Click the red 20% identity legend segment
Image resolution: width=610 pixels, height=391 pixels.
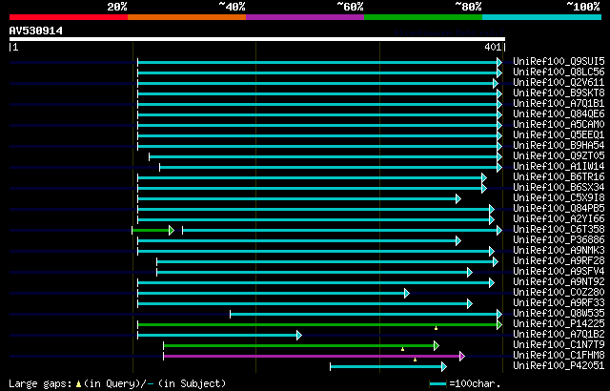(69, 17)
